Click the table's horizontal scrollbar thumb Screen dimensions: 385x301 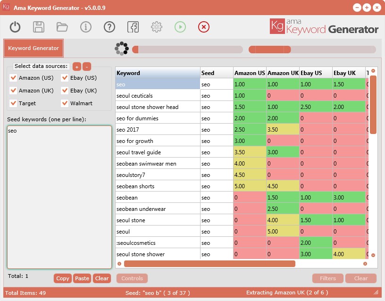coord(209,264)
